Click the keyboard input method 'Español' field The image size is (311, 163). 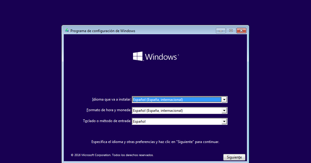[x=179, y=121]
